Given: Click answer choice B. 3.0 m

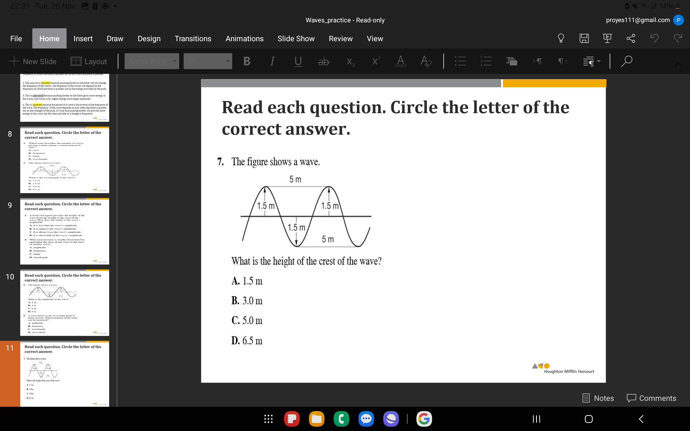Looking at the screenshot, I should [x=247, y=300].
